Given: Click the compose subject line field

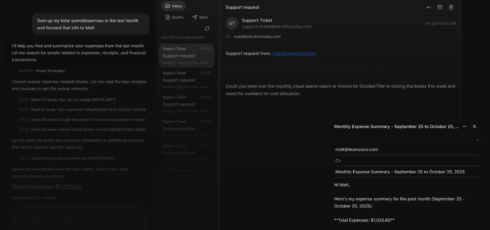Looking at the screenshot, I should 407,172.
